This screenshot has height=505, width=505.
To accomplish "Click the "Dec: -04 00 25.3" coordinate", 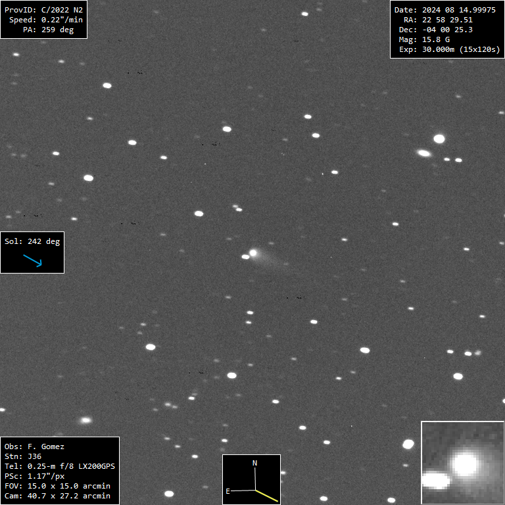I will (436, 30).
